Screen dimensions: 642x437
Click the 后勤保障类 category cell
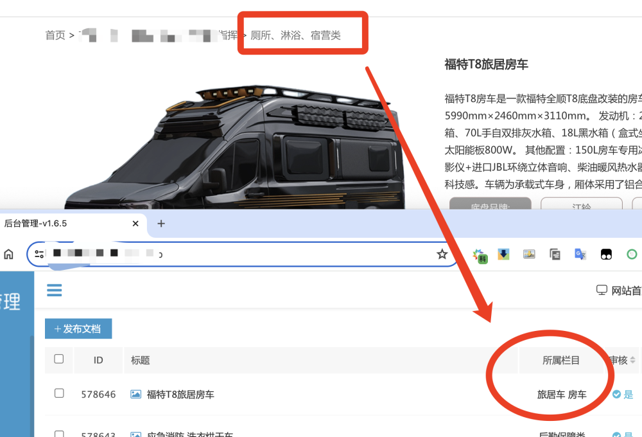click(x=562, y=434)
